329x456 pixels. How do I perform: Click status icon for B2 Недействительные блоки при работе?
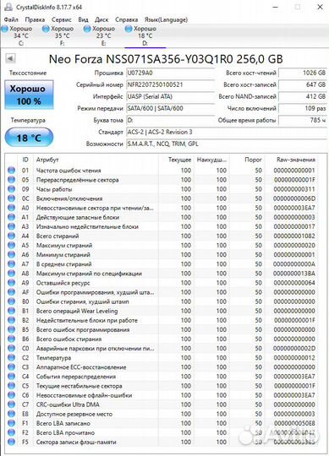[11, 320]
